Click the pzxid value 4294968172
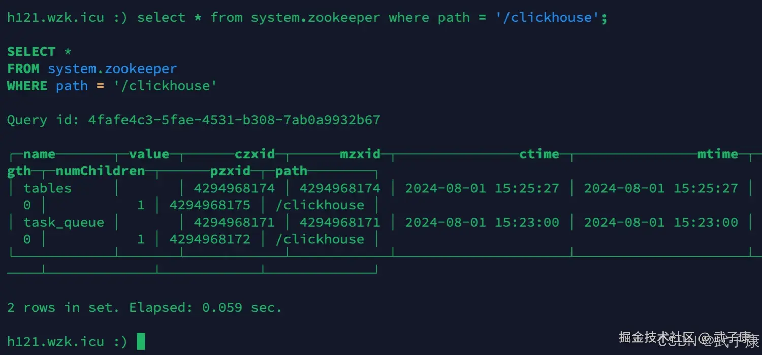The image size is (762, 355). 210,239
